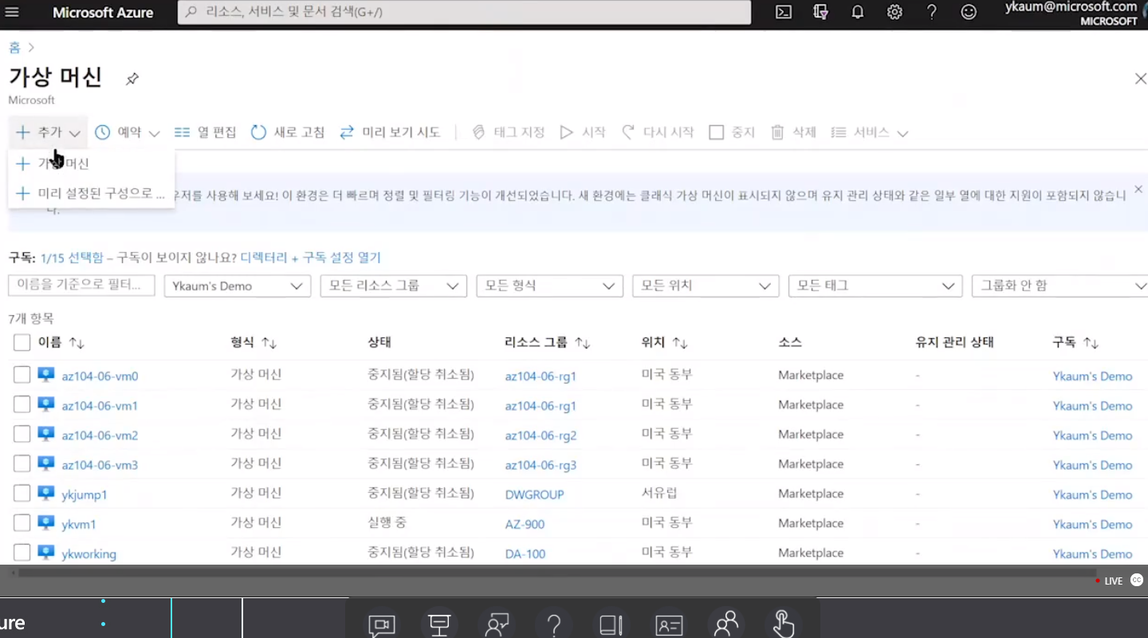
Task: Open the Directory + subscription filter icon
Action: 821,12
